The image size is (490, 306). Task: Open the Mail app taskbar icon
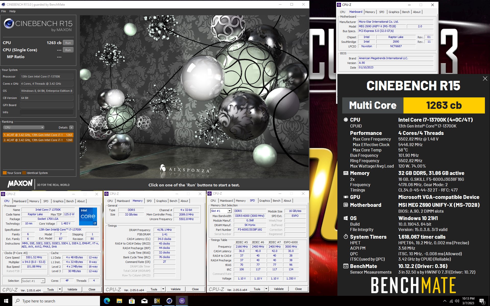(144, 301)
